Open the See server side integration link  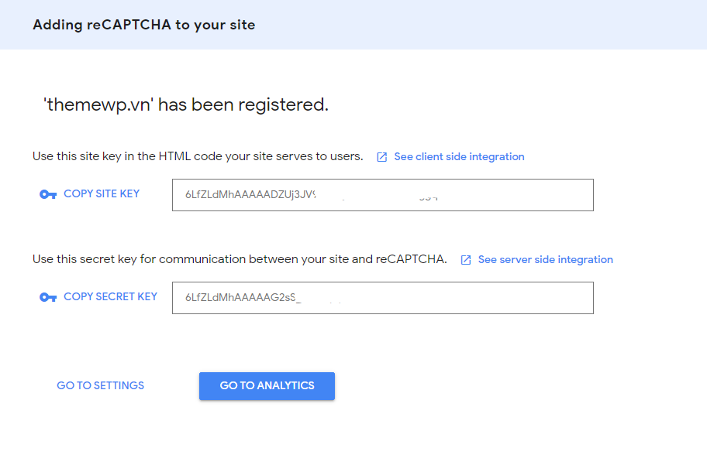click(x=545, y=259)
